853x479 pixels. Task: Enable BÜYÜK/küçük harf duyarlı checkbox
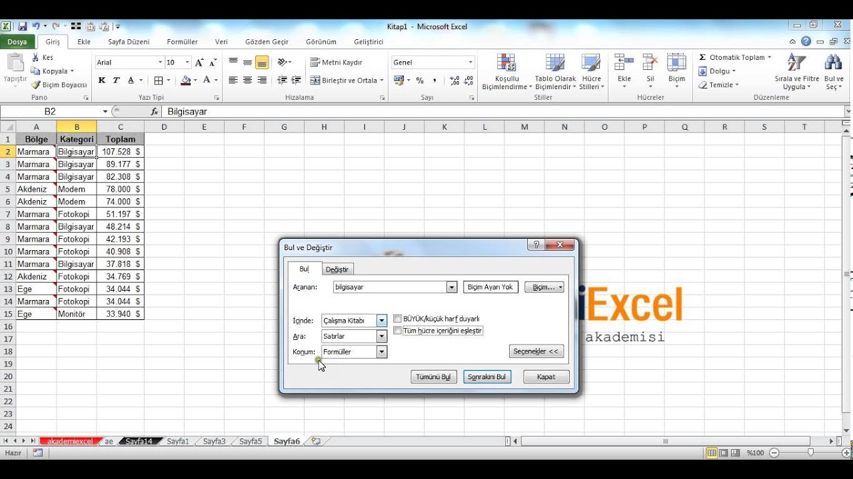397,319
